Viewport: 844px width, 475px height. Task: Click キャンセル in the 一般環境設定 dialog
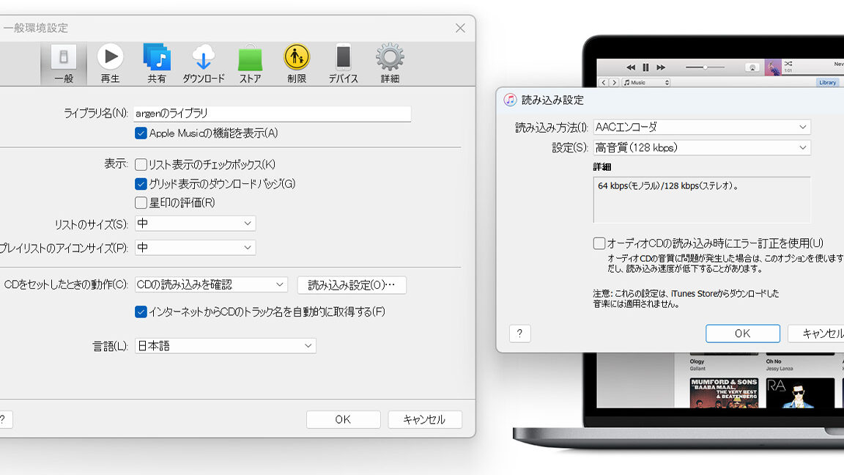click(x=425, y=419)
